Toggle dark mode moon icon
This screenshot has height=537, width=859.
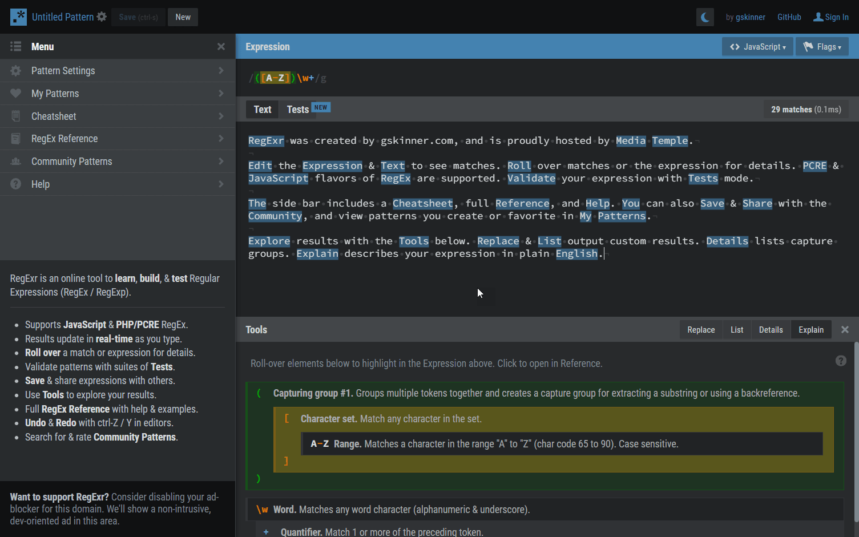[705, 17]
